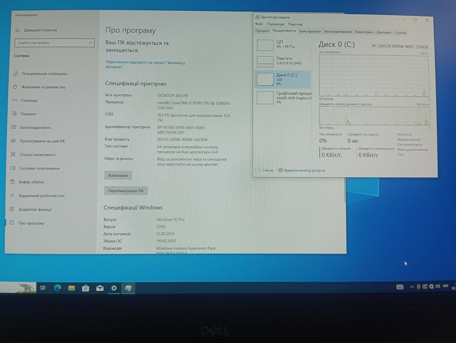Click the 22H2 version value
This screenshot has height=343, width=456.
coord(161,226)
